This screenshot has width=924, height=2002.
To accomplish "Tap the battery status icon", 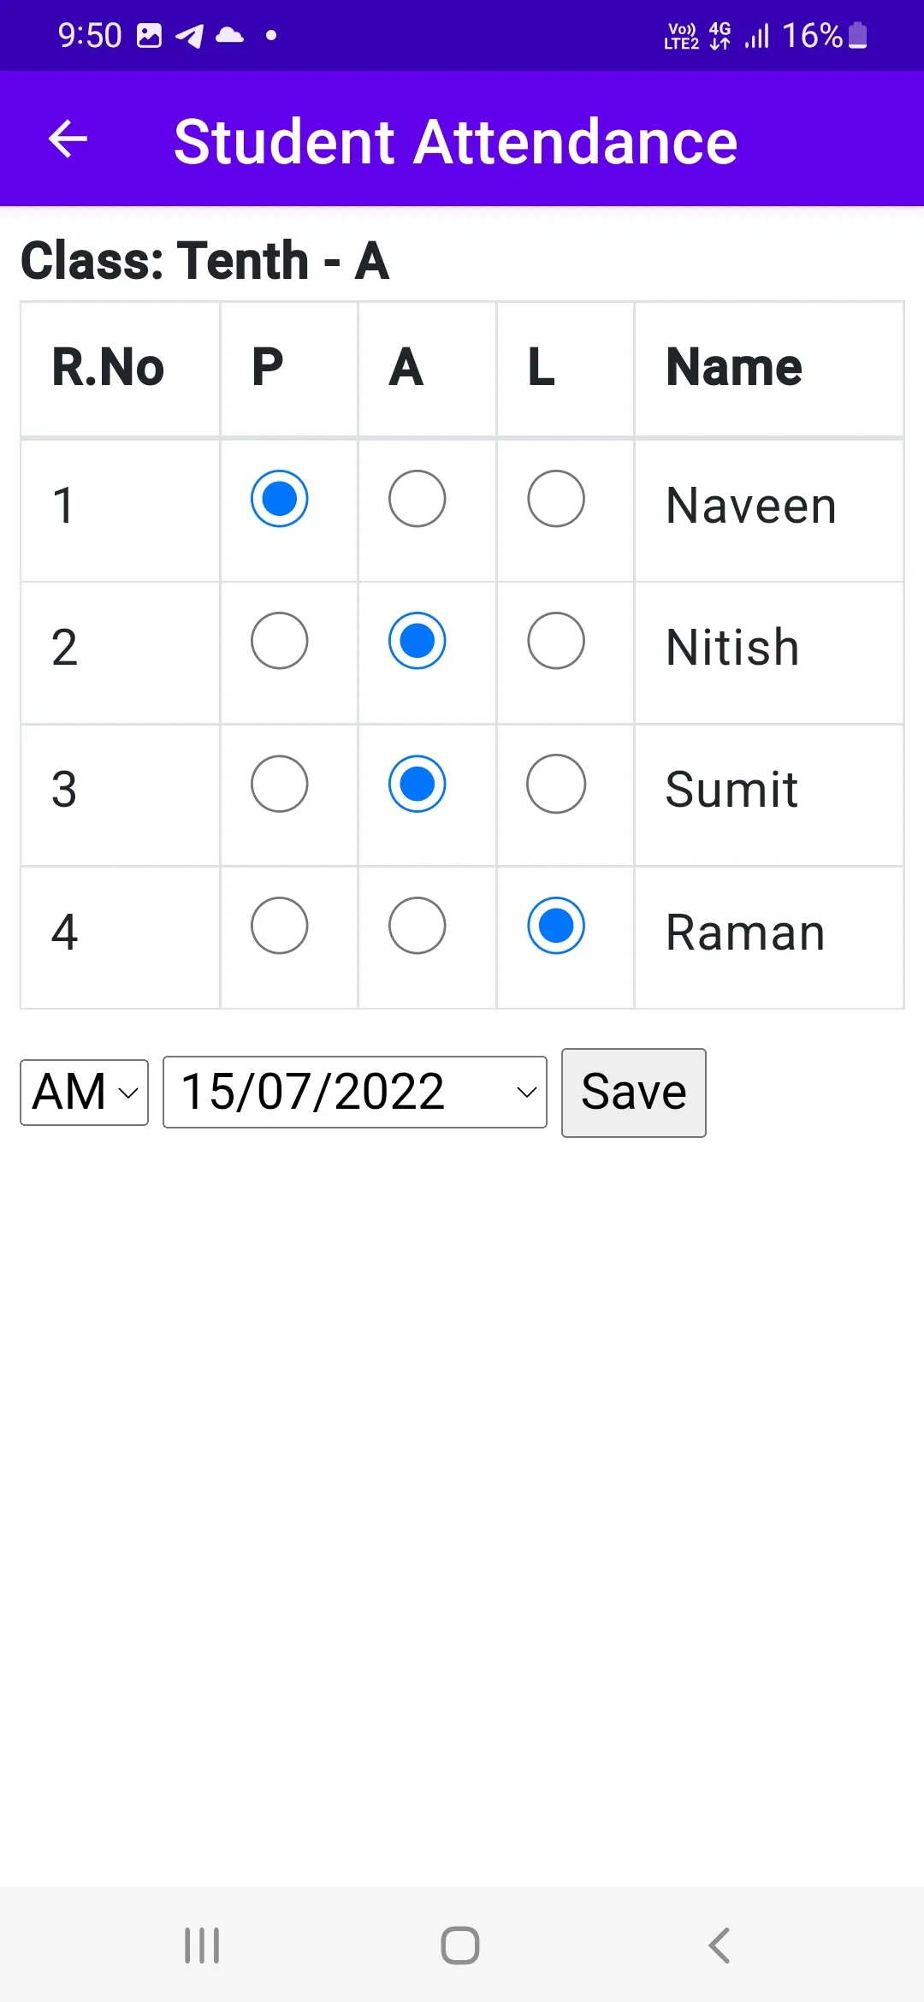I will (858, 35).
